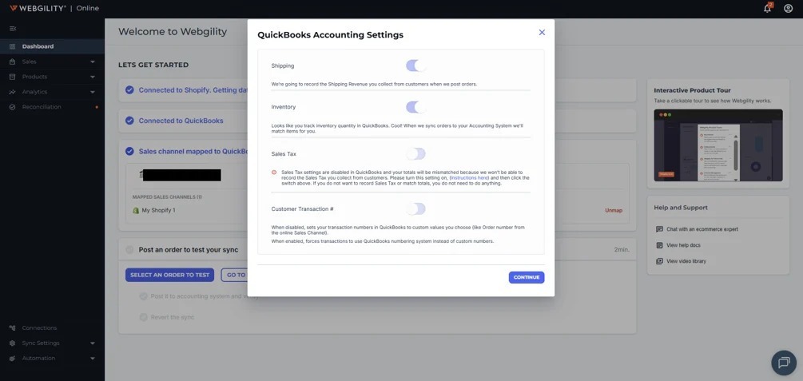Expand the Sync Settings dropdown arrow
The height and width of the screenshot is (381, 803).
click(93, 343)
